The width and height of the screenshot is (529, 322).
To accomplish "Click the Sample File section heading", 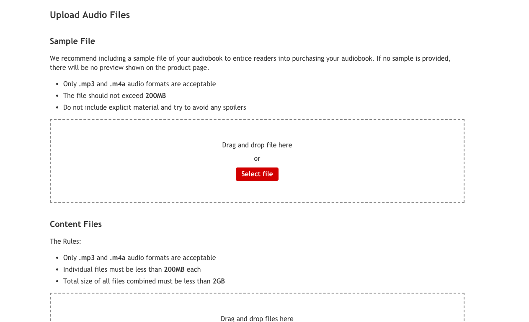I will click(72, 41).
